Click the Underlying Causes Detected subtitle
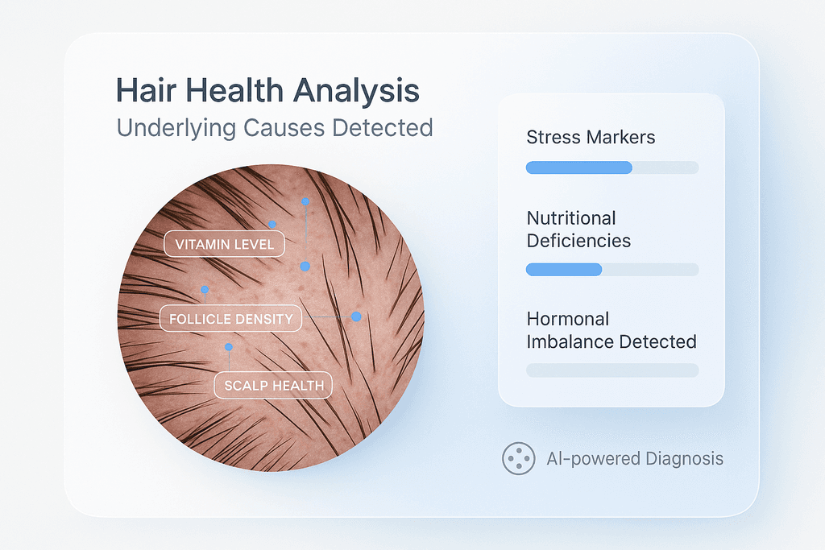 (275, 128)
